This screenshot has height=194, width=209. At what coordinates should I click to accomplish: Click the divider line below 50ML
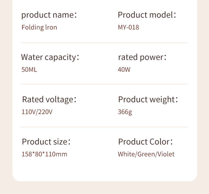(x=104, y=84)
